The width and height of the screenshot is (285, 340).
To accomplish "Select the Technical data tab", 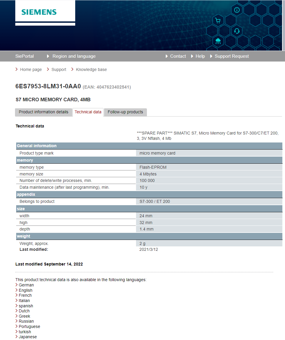I will [x=88, y=112].
